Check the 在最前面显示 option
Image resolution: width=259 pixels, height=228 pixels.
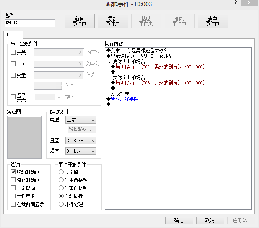point(13,204)
